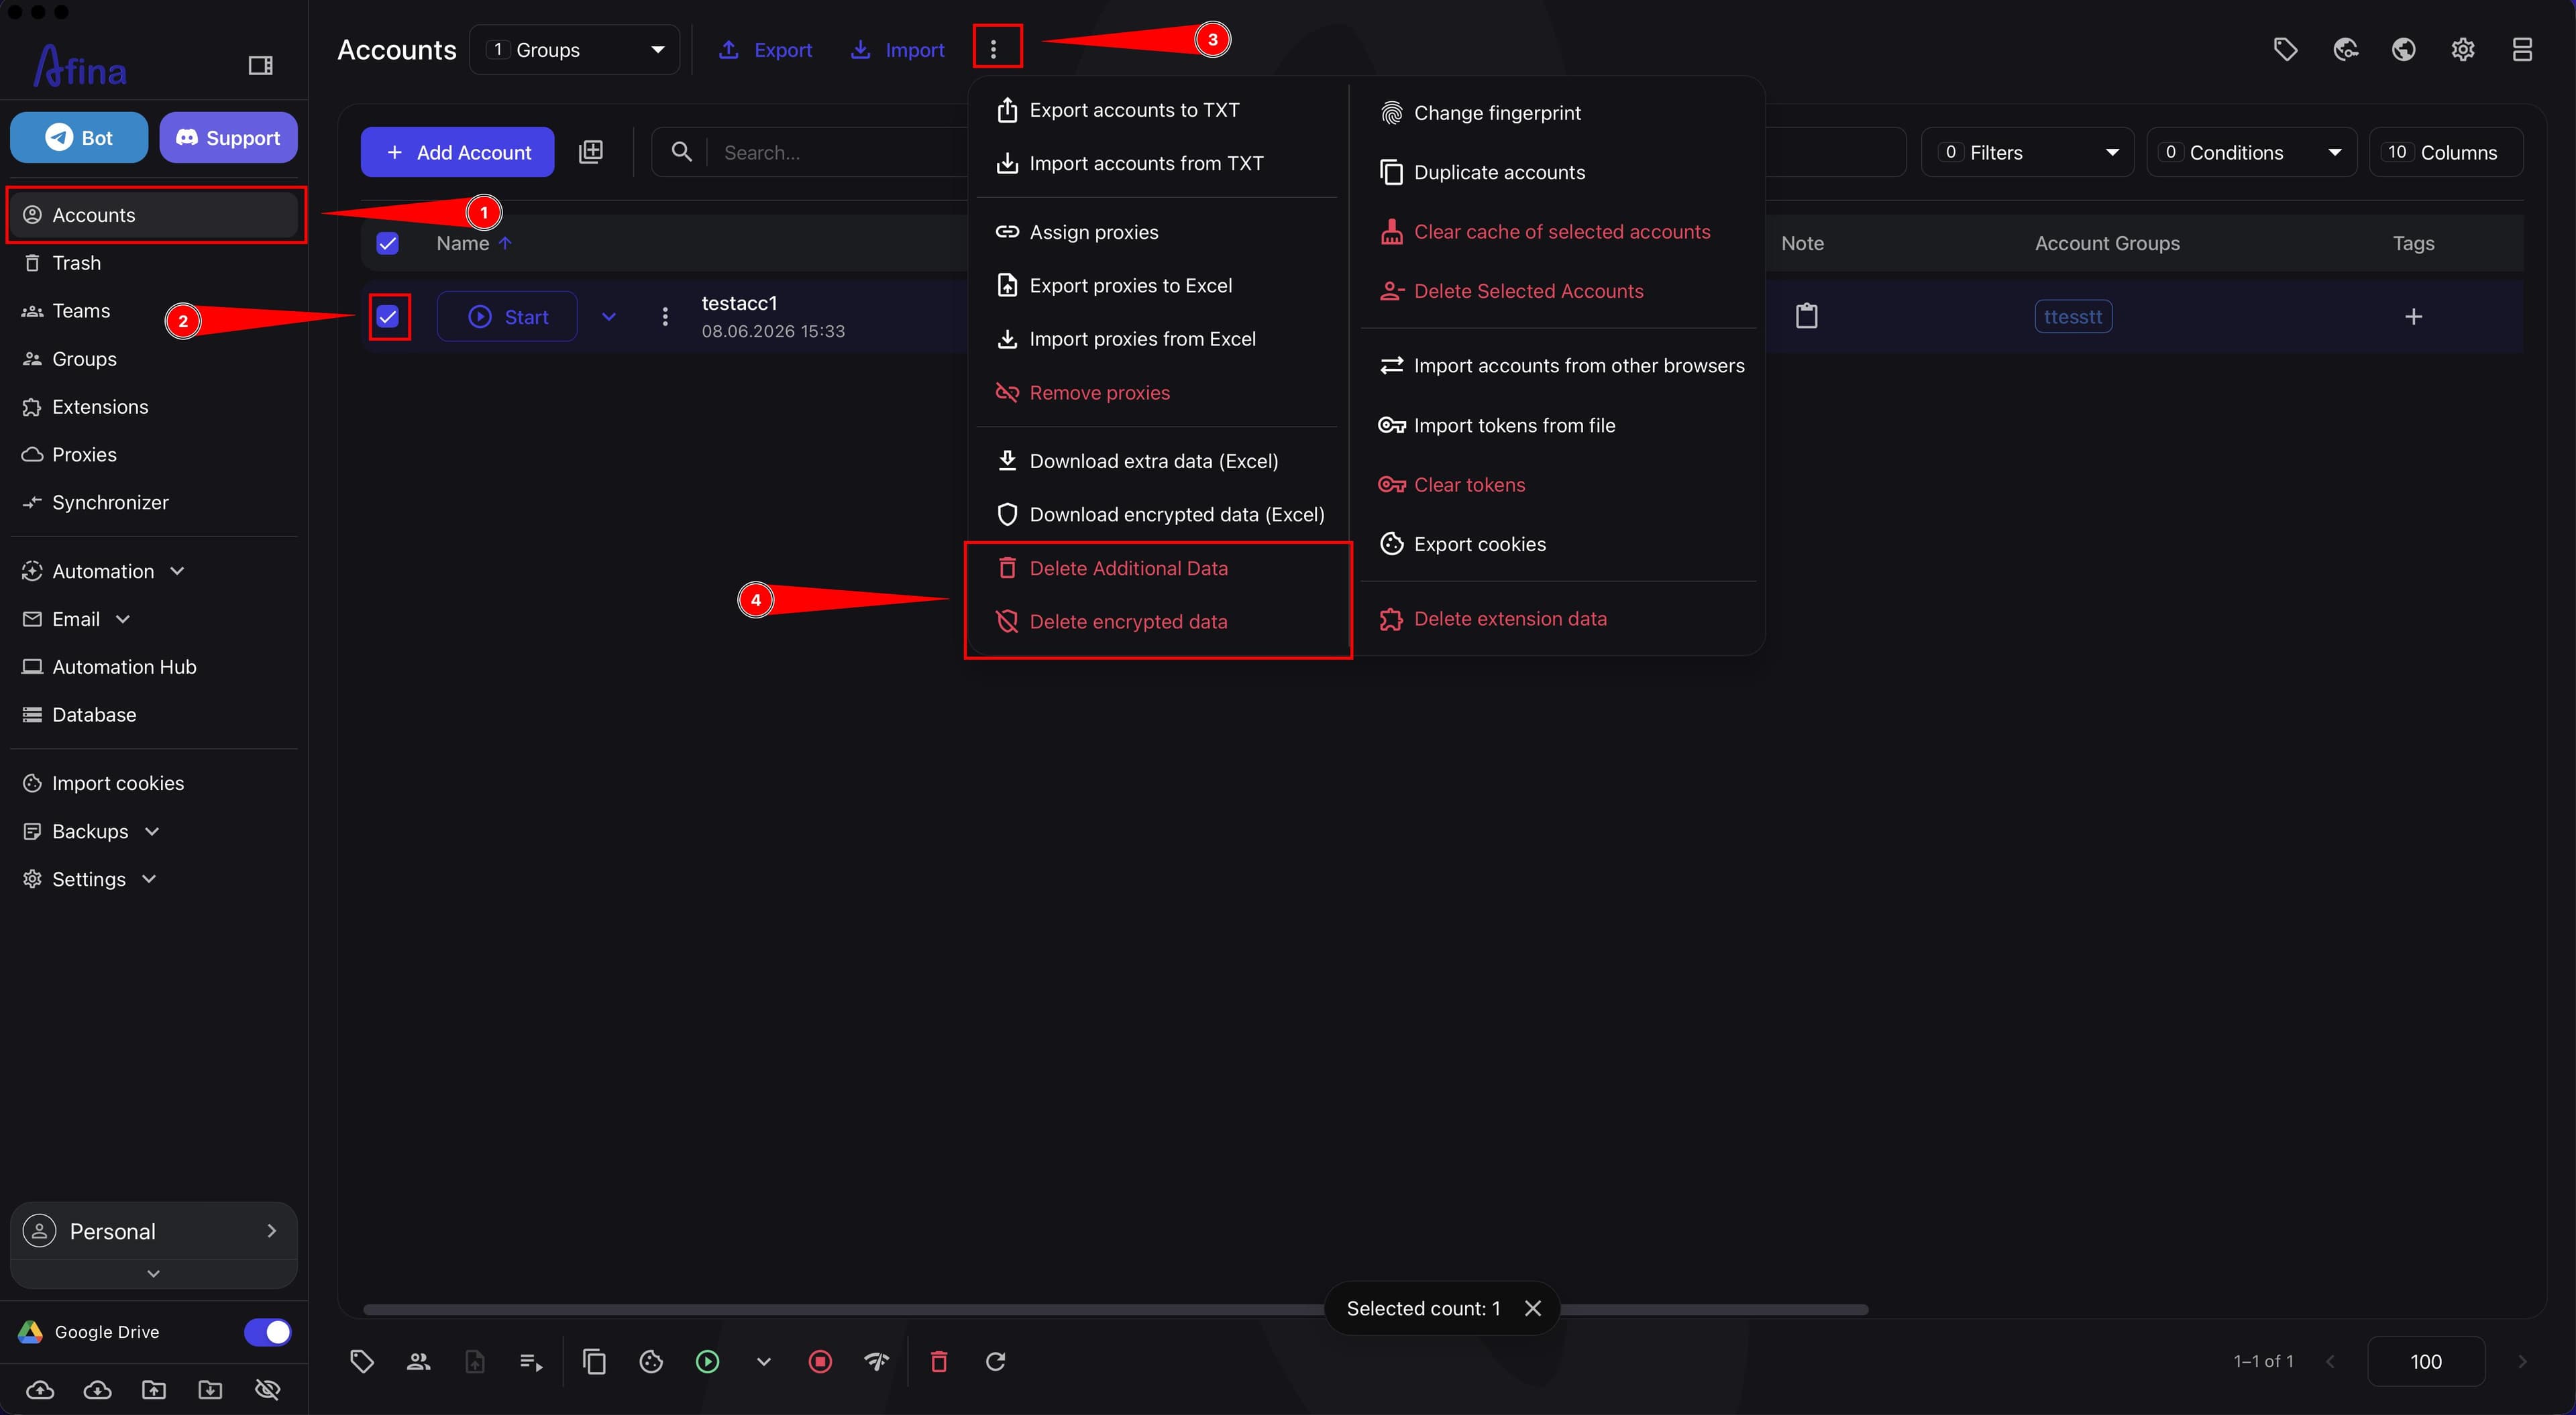Click the horizontal scrollbar of accounts table
The width and height of the screenshot is (2576, 1415).
tap(1115, 1309)
